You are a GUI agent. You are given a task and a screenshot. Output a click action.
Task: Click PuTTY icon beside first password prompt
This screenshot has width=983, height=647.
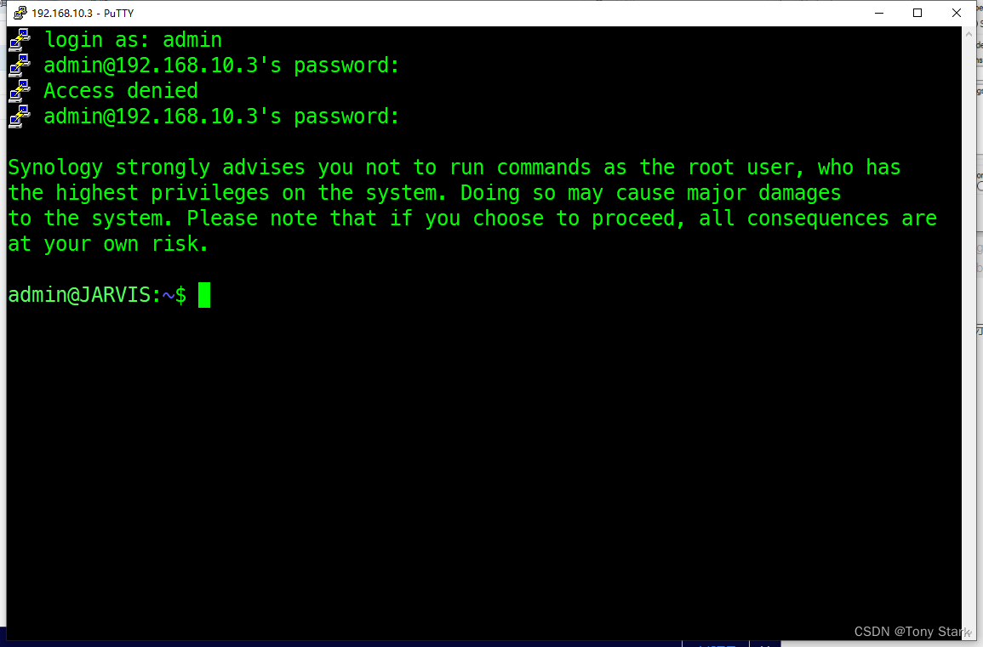20,65
